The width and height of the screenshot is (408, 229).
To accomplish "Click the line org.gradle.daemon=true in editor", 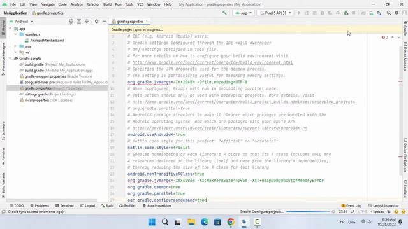I will (x=154, y=187).
